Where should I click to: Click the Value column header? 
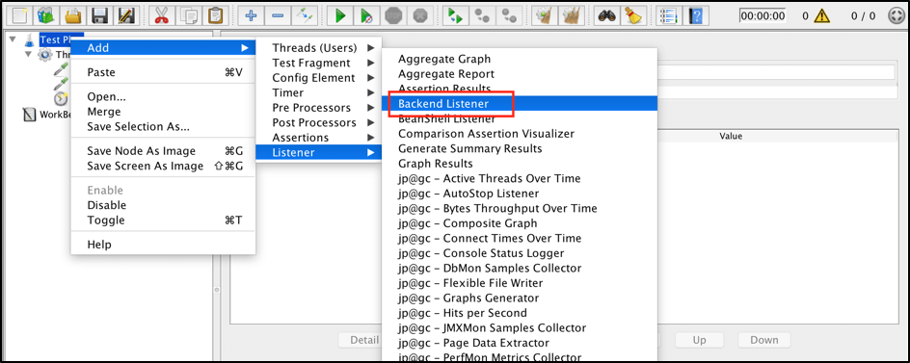coord(731,137)
